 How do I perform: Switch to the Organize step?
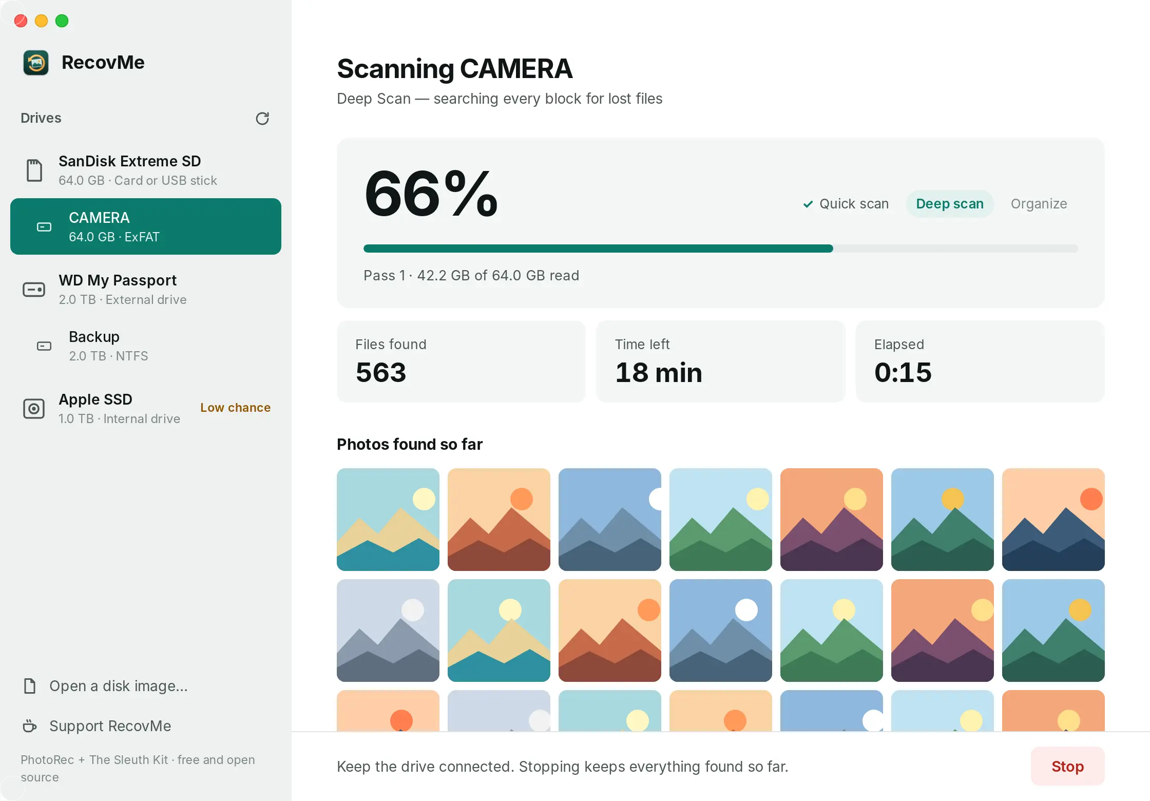[1039, 204]
